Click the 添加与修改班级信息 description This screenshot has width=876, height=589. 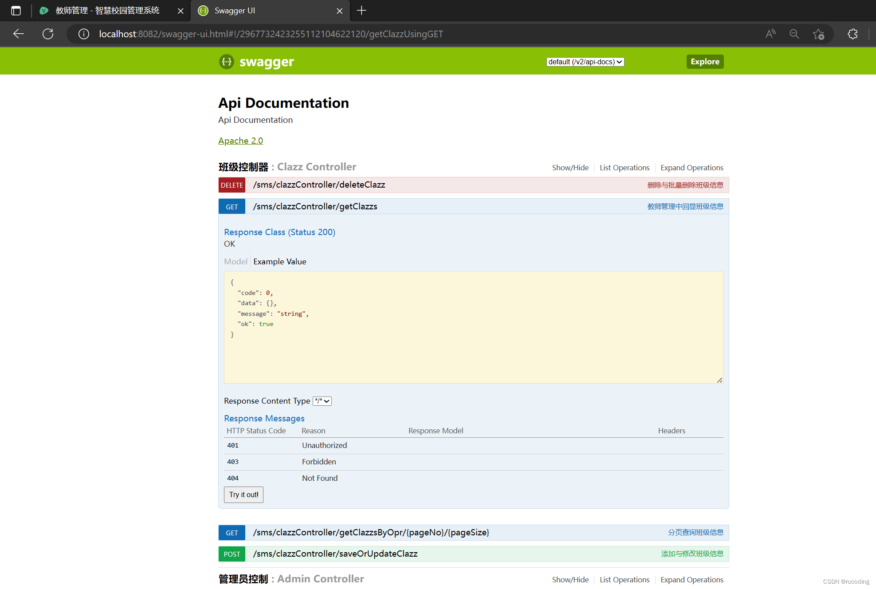[x=692, y=554]
